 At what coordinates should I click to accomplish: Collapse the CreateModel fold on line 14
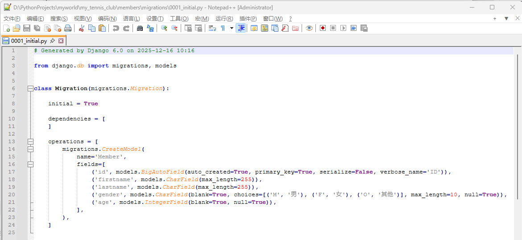[31, 149]
